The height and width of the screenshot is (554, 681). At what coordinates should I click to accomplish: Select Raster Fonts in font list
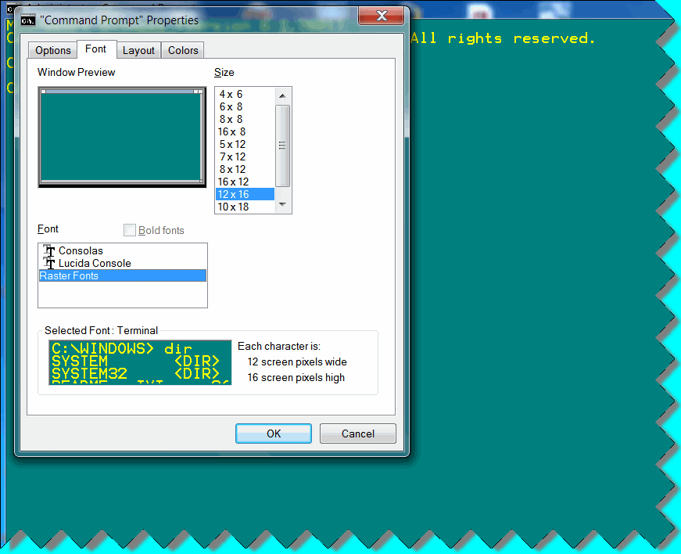pos(123,276)
